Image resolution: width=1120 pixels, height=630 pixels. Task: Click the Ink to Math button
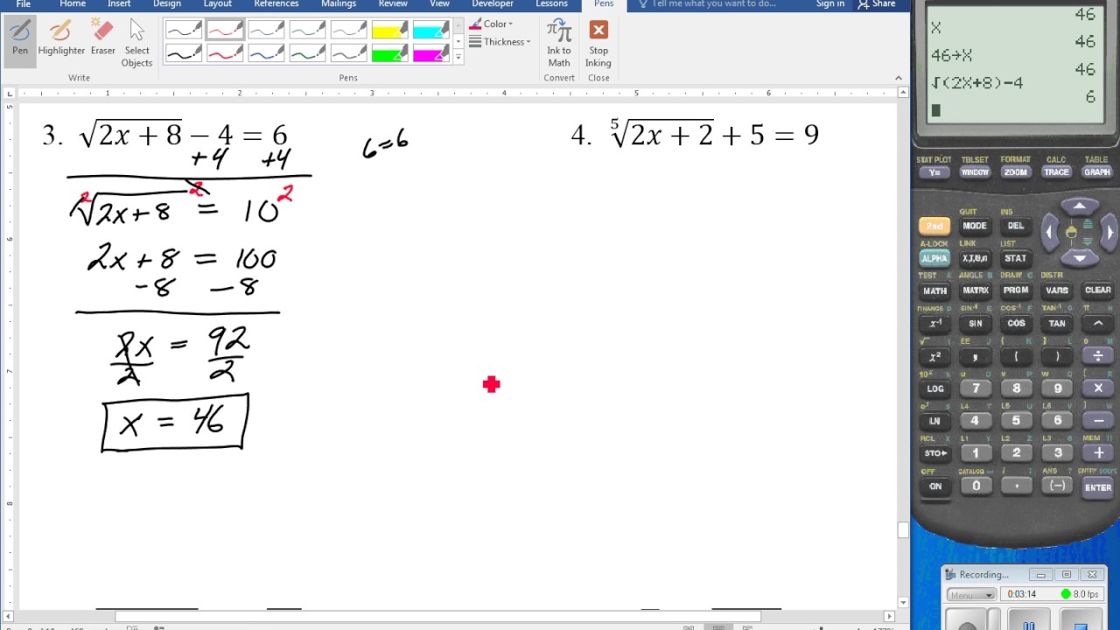[559, 44]
